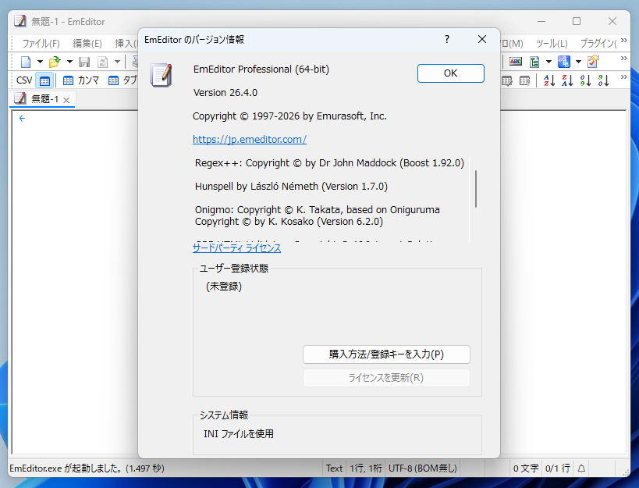Expand the outline icon dropdown arrow
This screenshot has width=639, height=488.
549,62
